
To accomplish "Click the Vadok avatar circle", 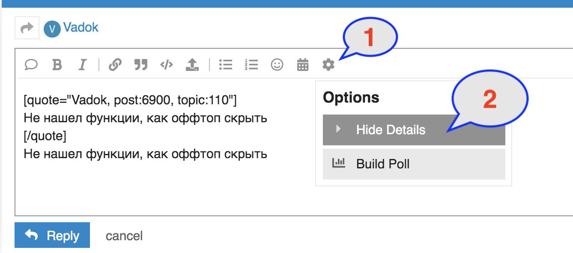I will [52, 29].
